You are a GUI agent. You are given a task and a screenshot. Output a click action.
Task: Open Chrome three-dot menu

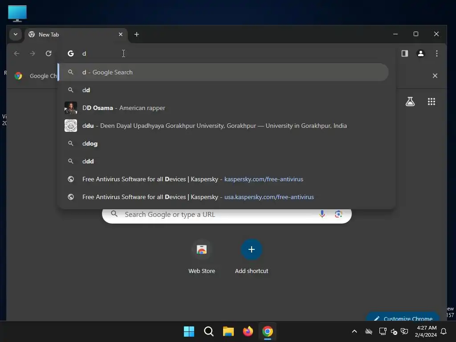pyautogui.click(x=436, y=53)
